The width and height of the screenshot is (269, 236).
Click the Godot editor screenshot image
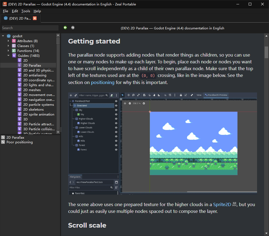(x=163, y=144)
